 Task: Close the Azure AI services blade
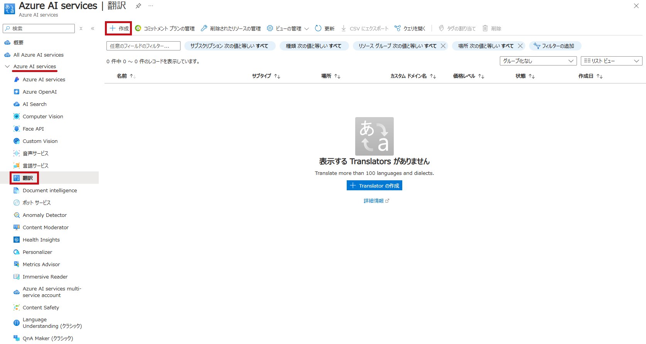coord(636,6)
